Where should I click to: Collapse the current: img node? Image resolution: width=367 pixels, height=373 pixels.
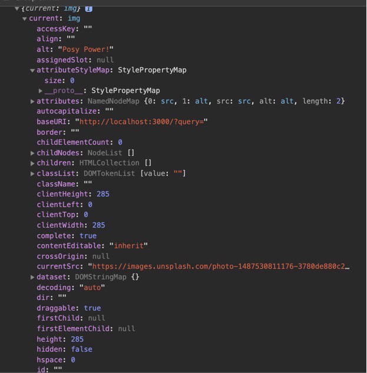[x=25, y=19]
